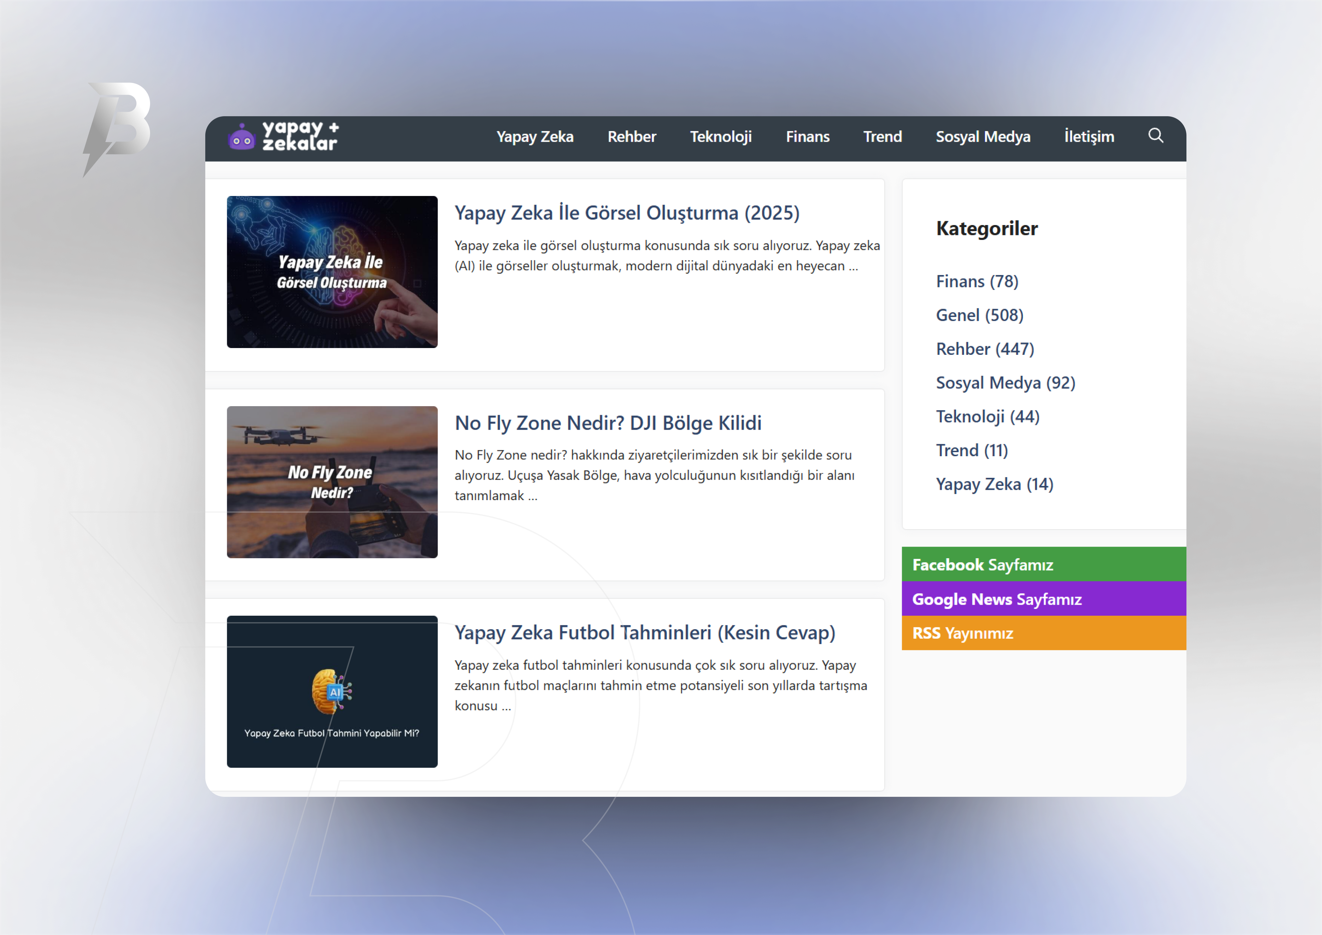
Task: Open article title Yapay Zeka İle Görsel Oluşturma
Action: [x=626, y=213]
